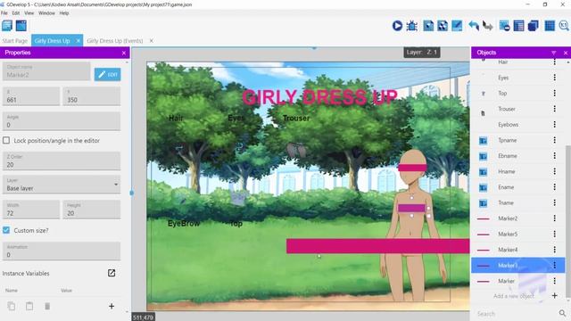
Task: Paste instance variables icon
Action: [x=29, y=306]
